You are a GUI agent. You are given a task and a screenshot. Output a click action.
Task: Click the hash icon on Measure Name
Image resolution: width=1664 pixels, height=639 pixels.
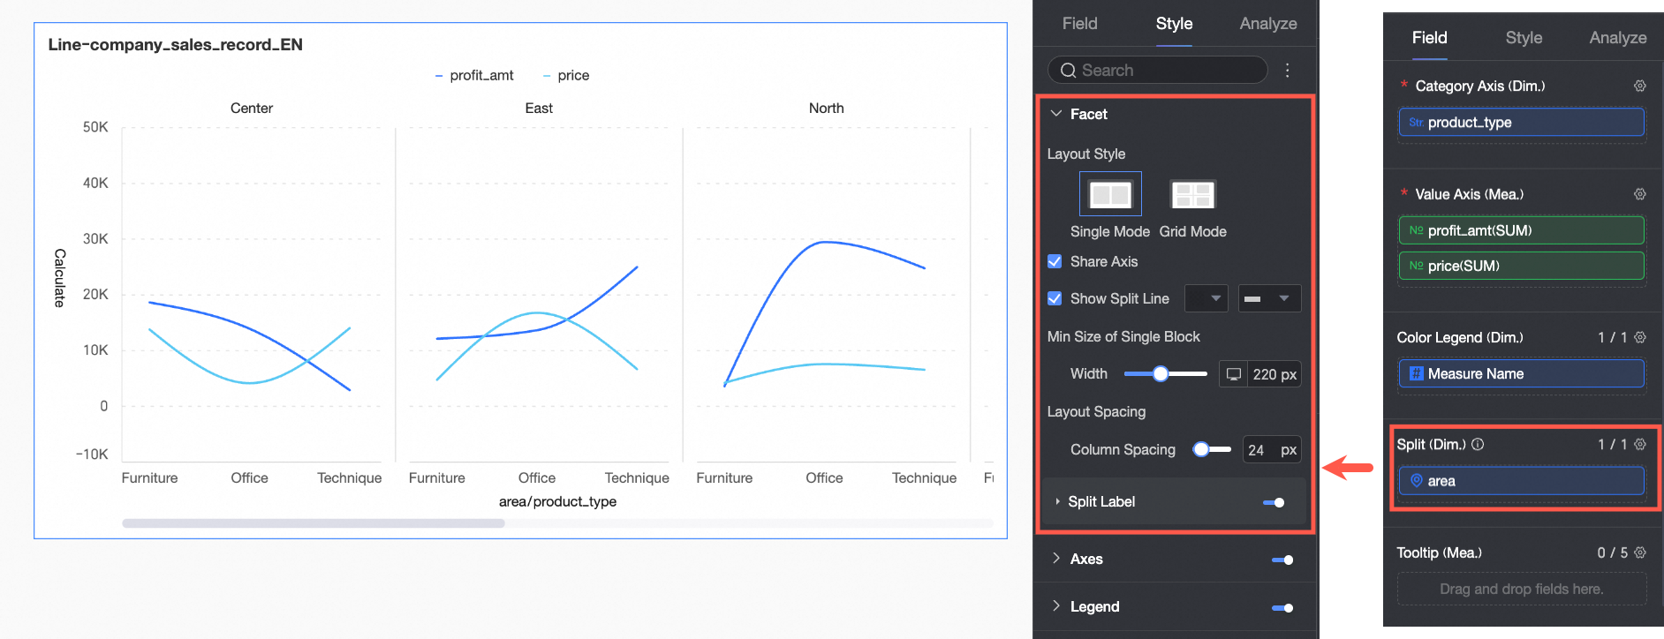coord(1416,373)
